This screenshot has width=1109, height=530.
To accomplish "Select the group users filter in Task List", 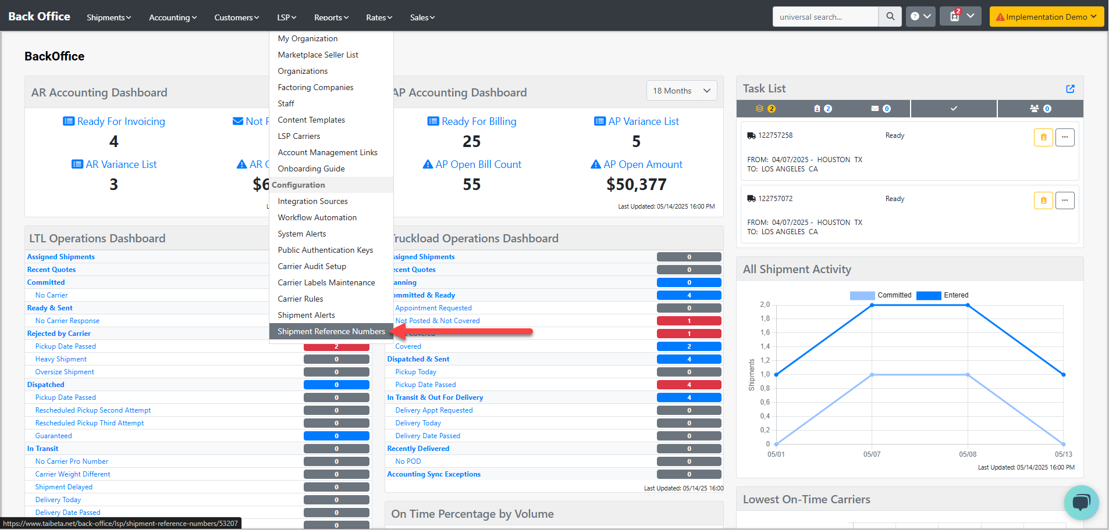I will (1040, 109).
